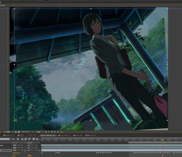Click the top-right corner layer handle

[167, 9]
